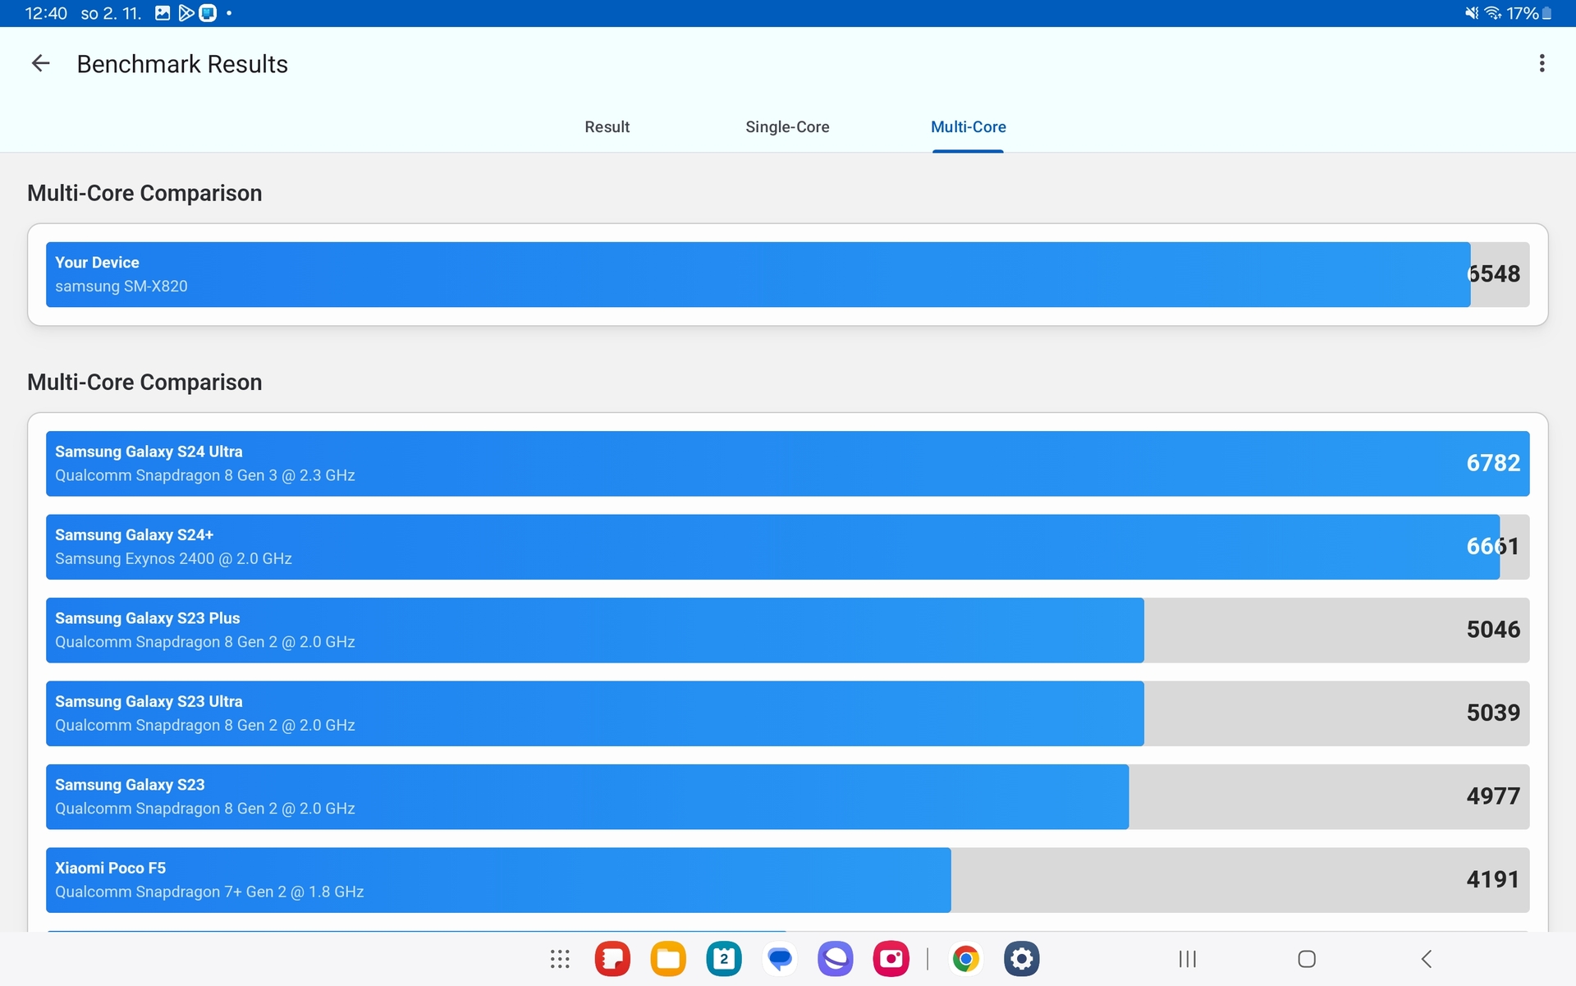
Task: Click the 5039 score value
Action: tap(1493, 713)
